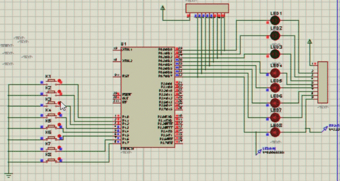Select the lit LED4 component
340x181 pixels.
275,73
